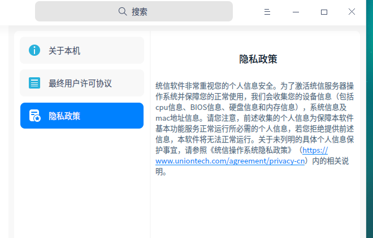Image resolution: width=373 pixels, height=238 pixels.
Task: Click the empty sidebar area below 隐私政策
Action: coord(82,180)
